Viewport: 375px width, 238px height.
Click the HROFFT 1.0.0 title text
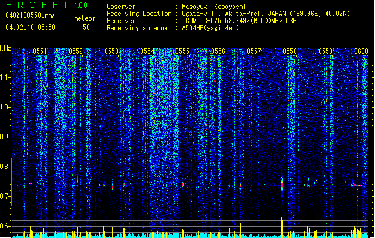click(x=47, y=5)
